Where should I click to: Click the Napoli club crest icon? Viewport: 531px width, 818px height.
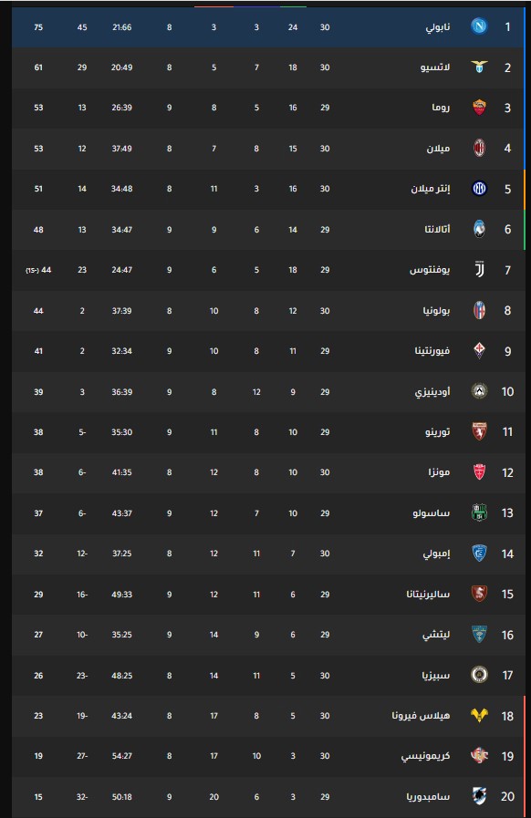tap(479, 26)
